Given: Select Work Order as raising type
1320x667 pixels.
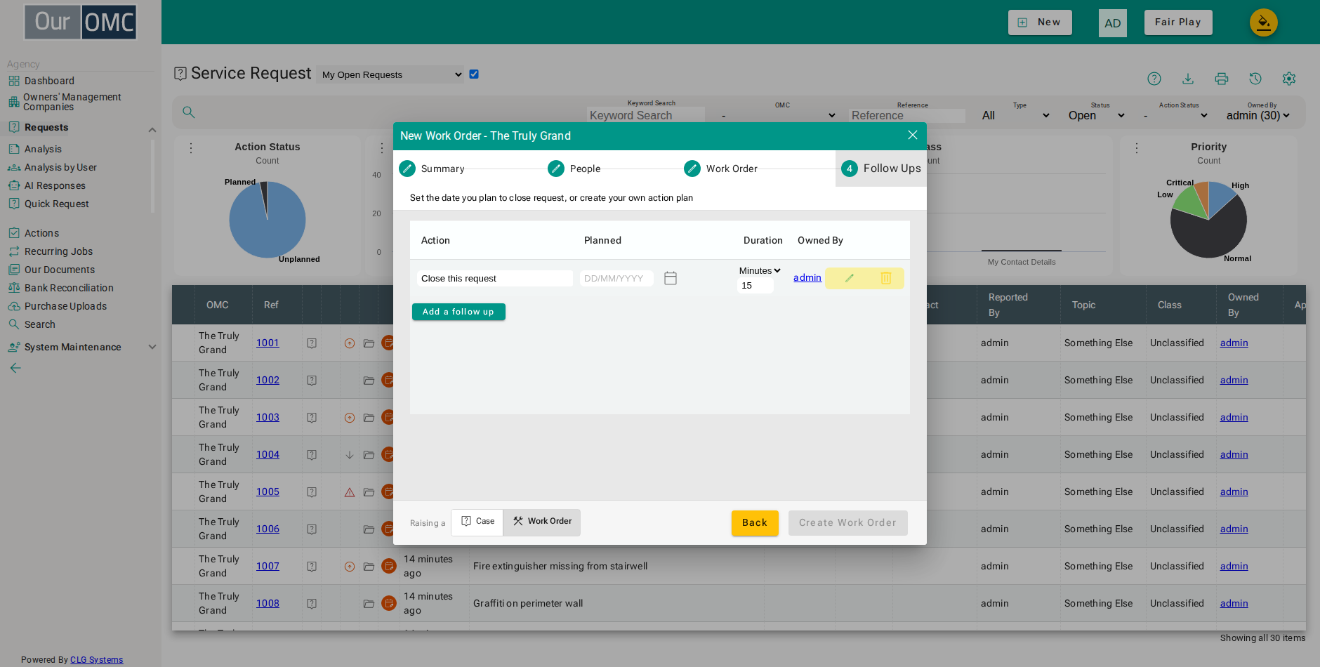Looking at the screenshot, I should [542, 522].
